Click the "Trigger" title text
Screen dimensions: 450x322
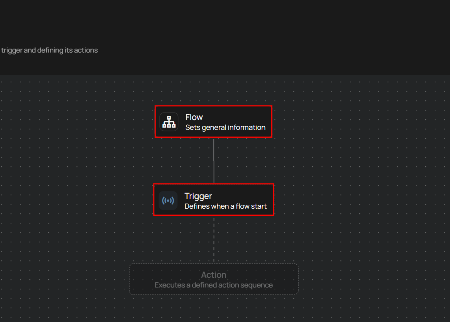pos(198,196)
